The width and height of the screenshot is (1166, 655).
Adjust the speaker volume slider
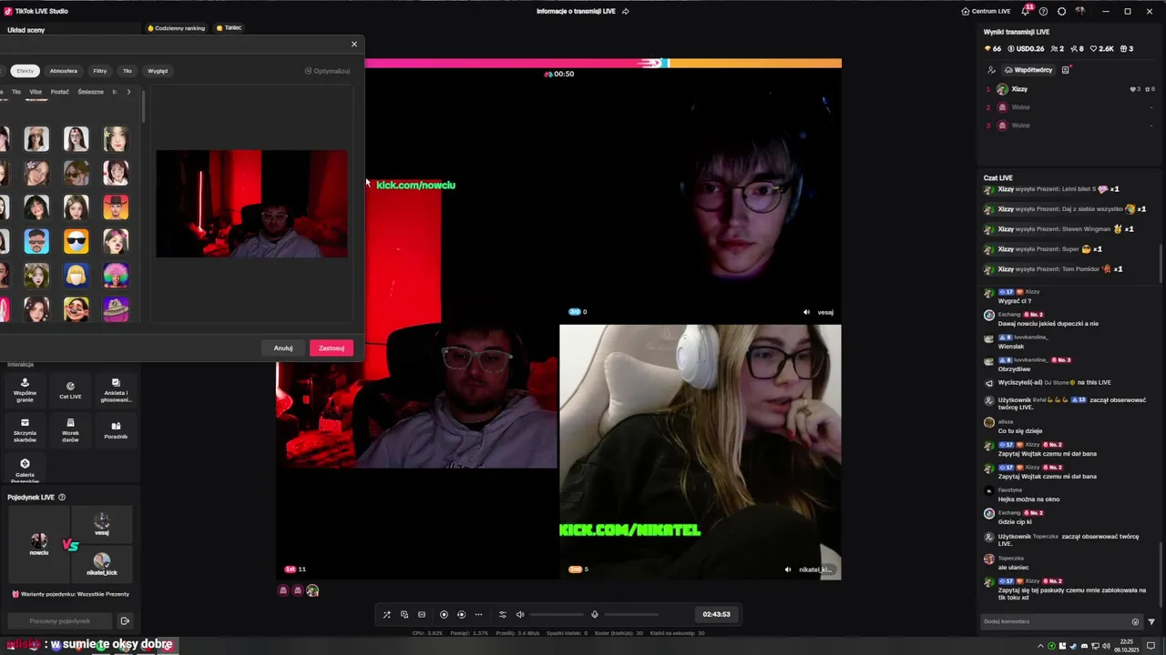click(556, 614)
